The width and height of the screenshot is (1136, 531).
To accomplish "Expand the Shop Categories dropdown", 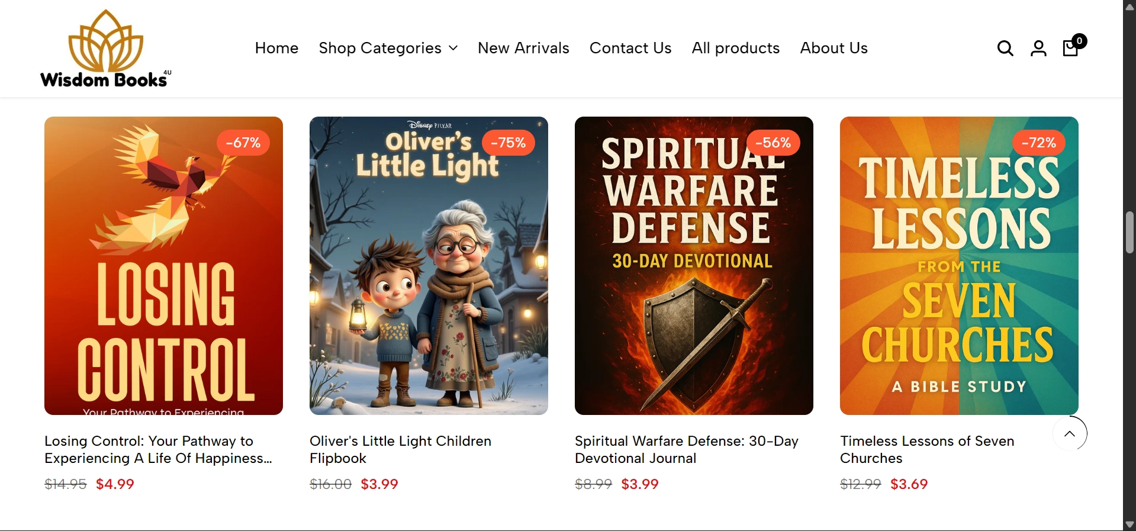I will (x=388, y=48).
